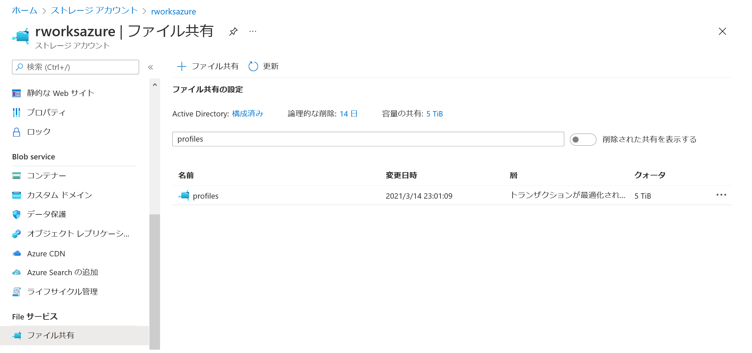This screenshot has width=752, height=353.
Task: Click search magnifier icon in sidebar
Action: coord(19,67)
